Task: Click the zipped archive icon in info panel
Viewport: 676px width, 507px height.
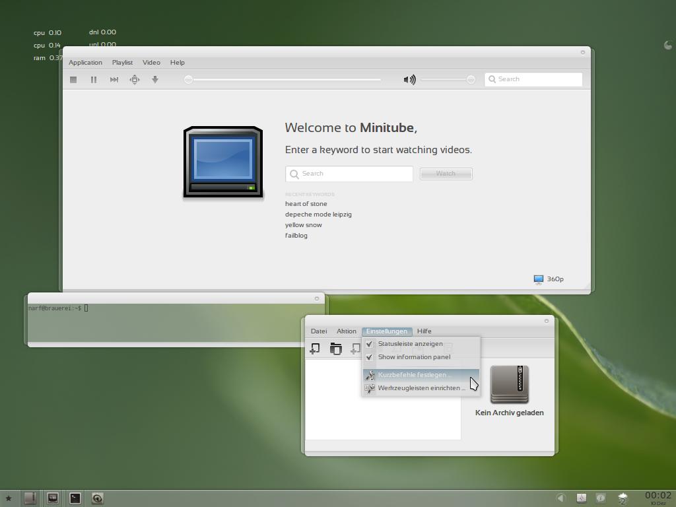Action: tap(510, 385)
